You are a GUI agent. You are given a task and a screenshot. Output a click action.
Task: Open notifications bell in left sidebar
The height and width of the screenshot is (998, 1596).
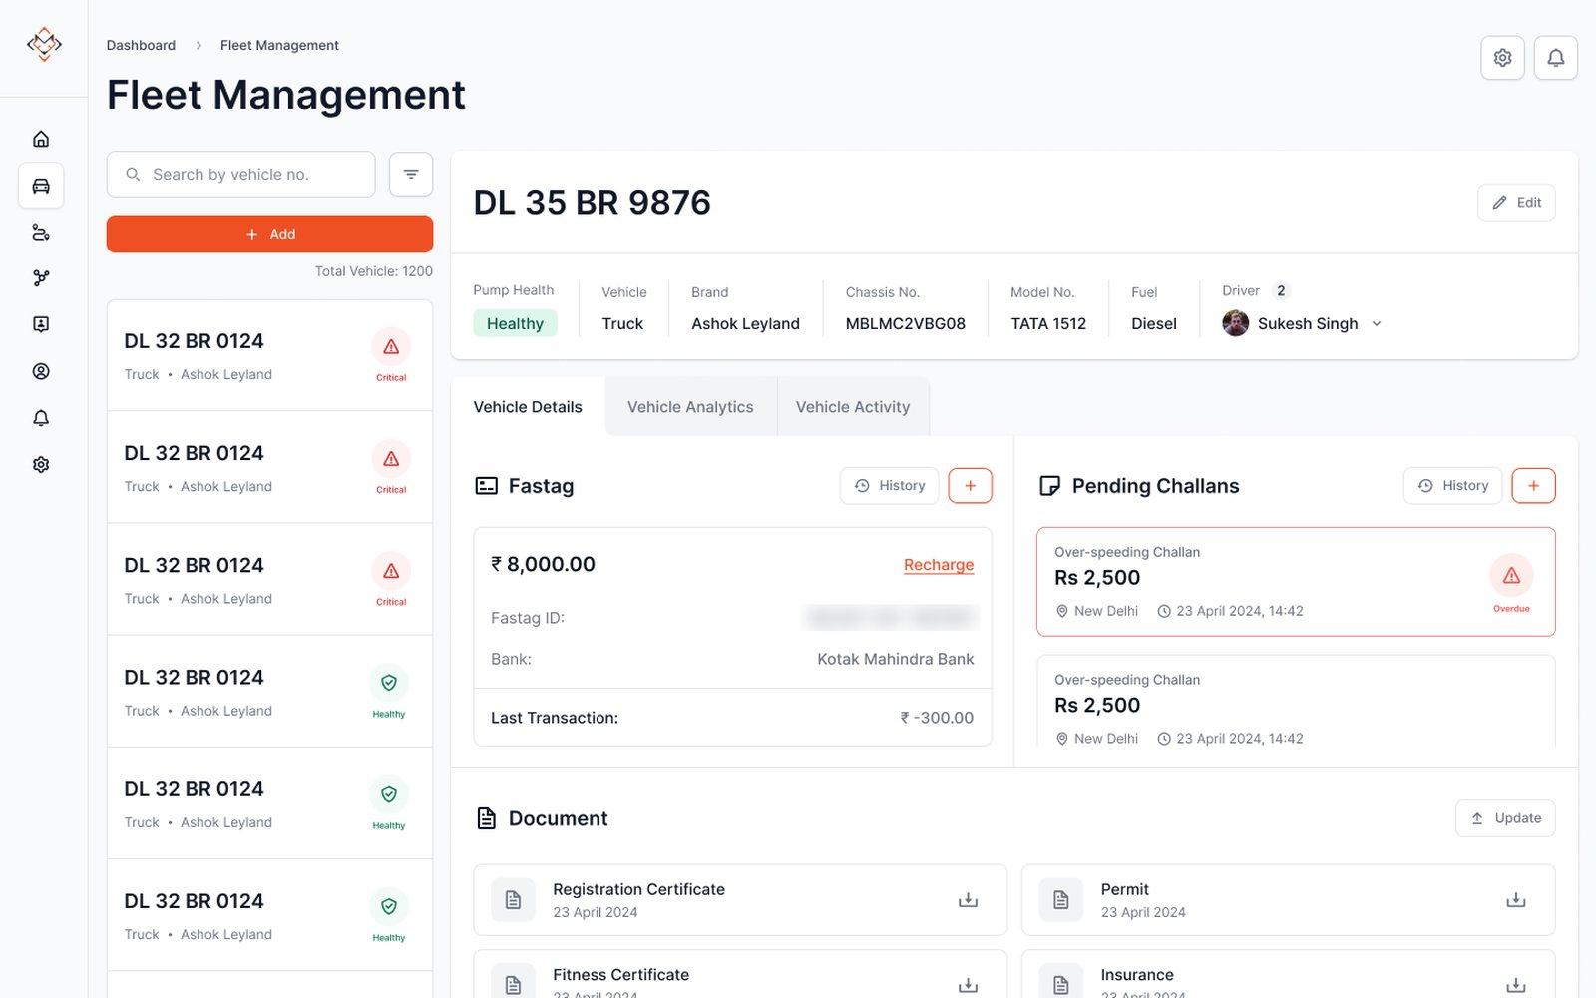pos(41,418)
